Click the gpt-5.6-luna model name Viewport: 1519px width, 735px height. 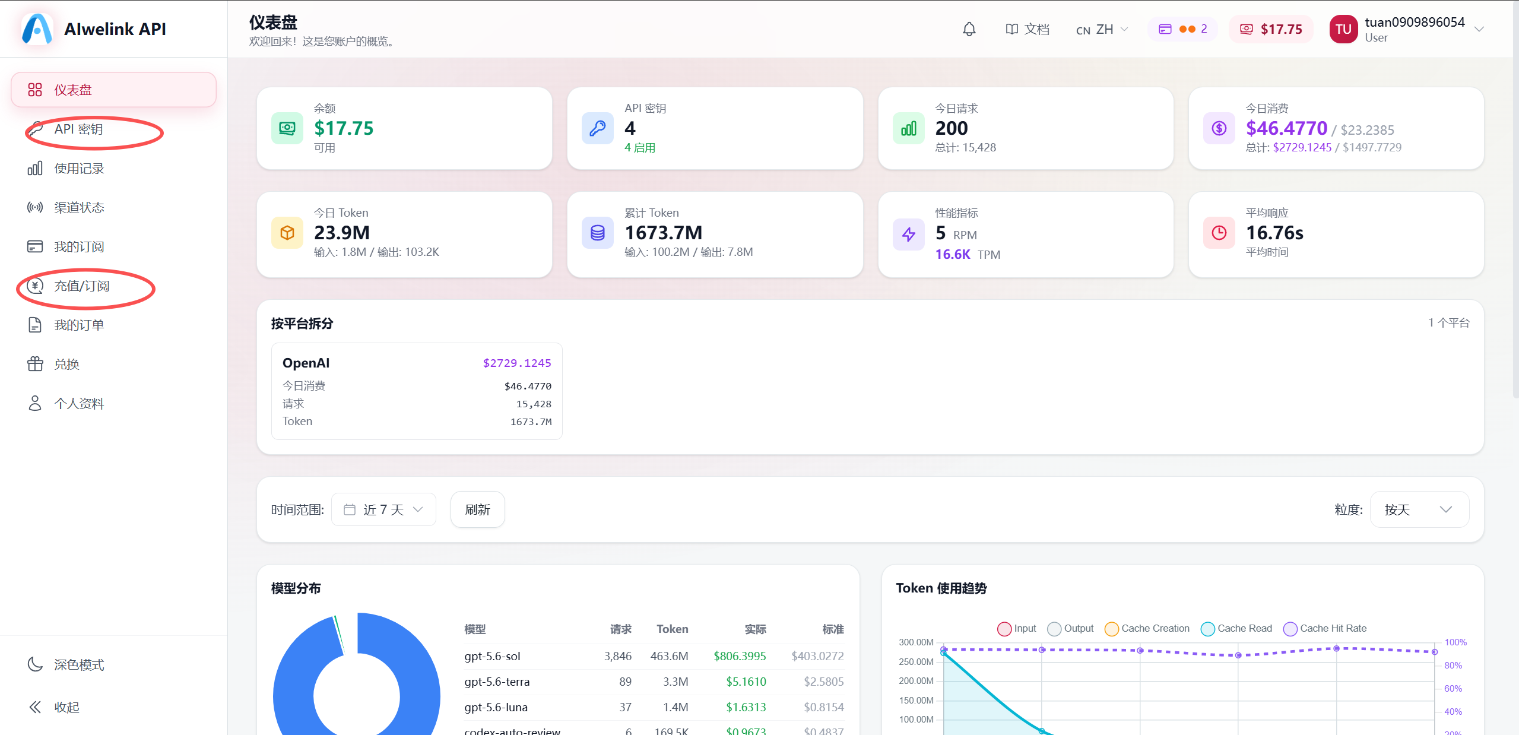(496, 707)
